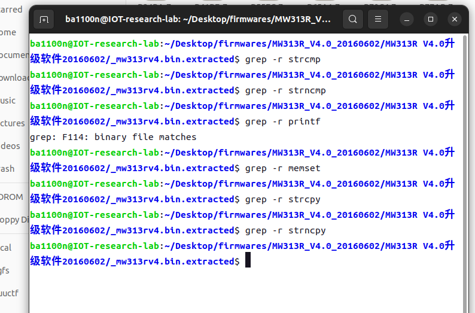
Task: Select Music in the sidebar
Action: tap(8, 101)
